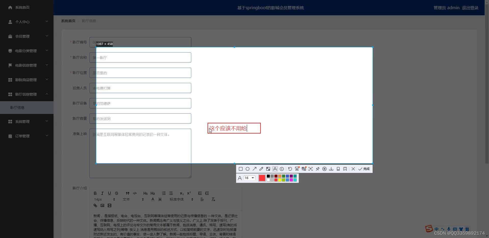Click the OCR text recognition icon
Screen dimensions: 489x238
[310, 169]
